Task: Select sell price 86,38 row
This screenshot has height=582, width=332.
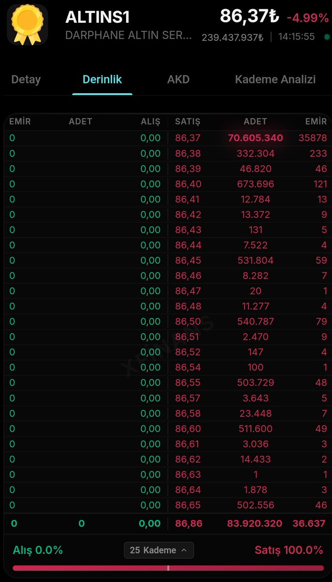Action: click(188, 153)
